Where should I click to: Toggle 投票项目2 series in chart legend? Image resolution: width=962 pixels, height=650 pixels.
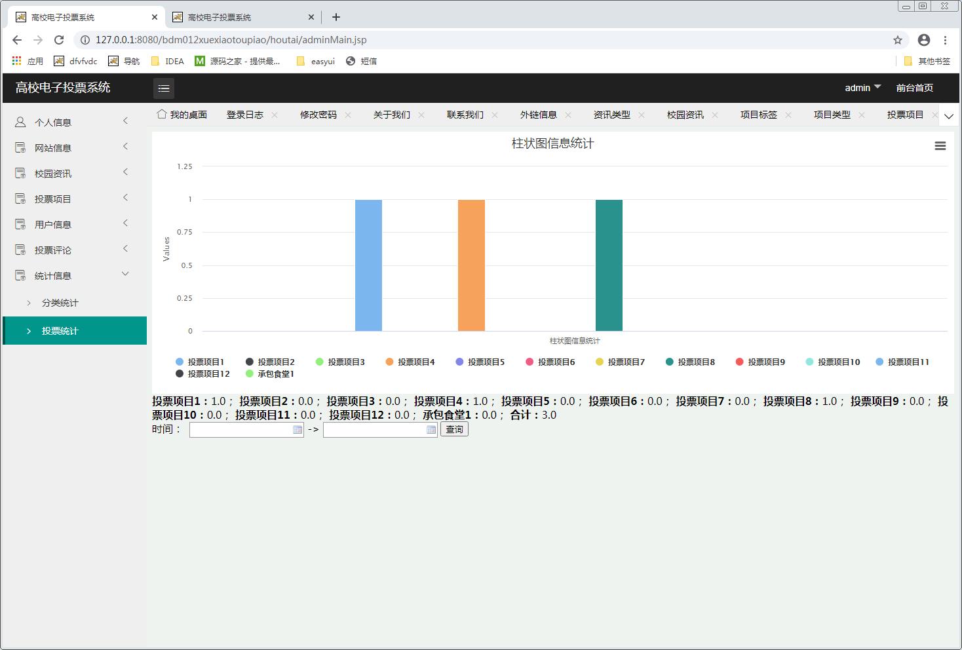pyautogui.click(x=270, y=362)
